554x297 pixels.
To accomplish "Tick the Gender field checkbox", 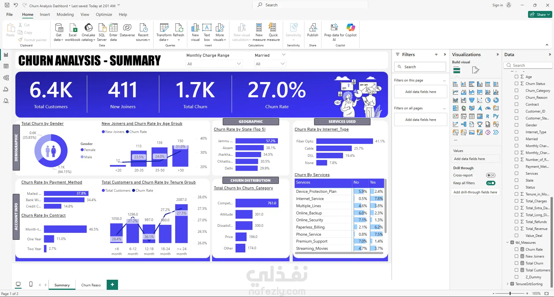I will click(516, 125).
